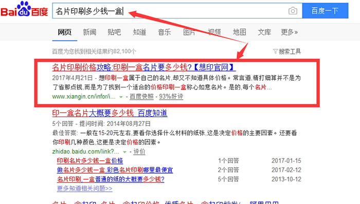Image resolution: width=360 pixels, height=204 pixels.
Task: Open 印刷名片多少钱一盒价格 question
Action: [90, 161]
